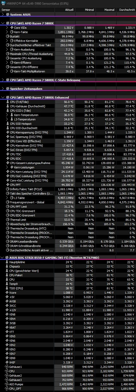Click lightning icon of CPU TDC
The height and width of the screenshot is (392, 136).
[7, 154]
